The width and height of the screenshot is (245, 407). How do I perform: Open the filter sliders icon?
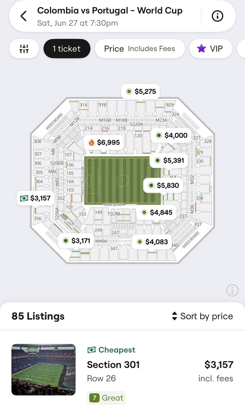(x=24, y=49)
